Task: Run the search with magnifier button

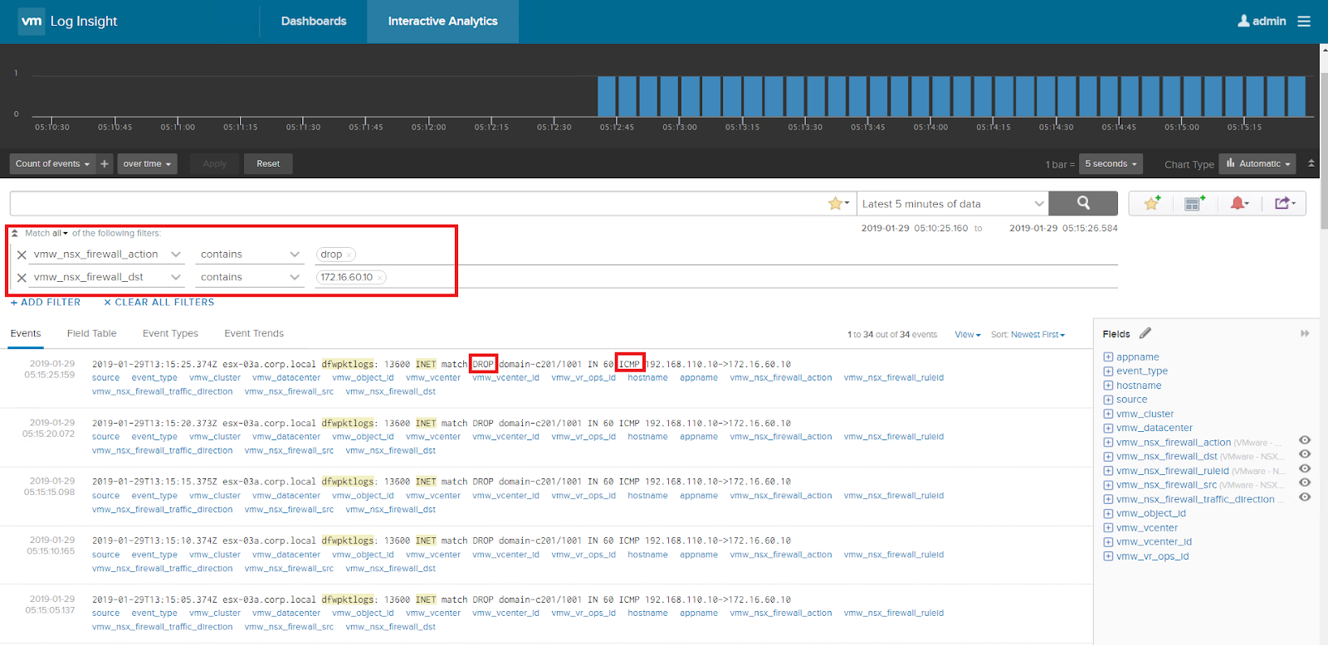Action: pyautogui.click(x=1083, y=203)
